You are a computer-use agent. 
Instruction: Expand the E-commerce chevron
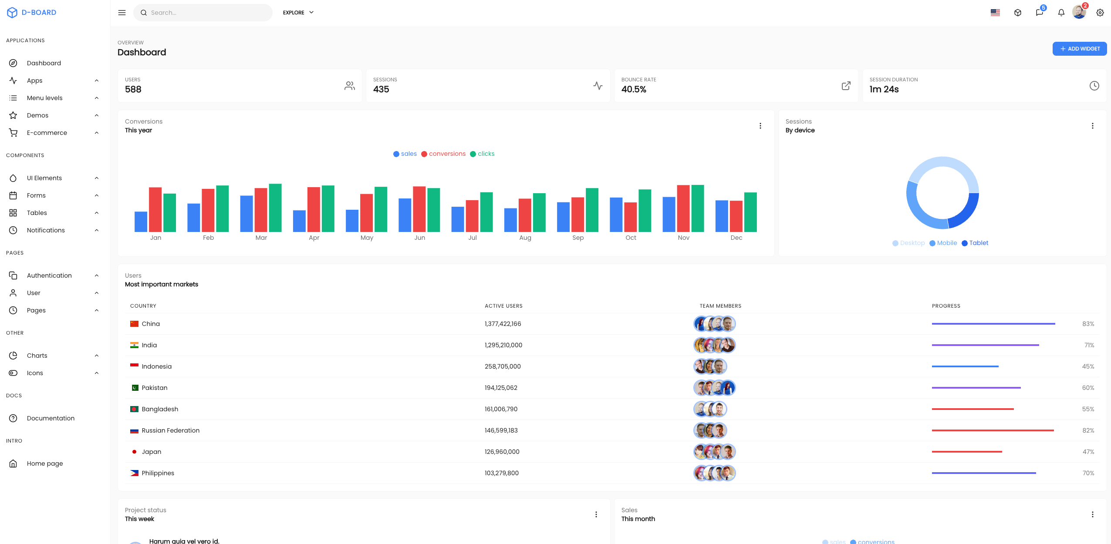click(97, 133)
